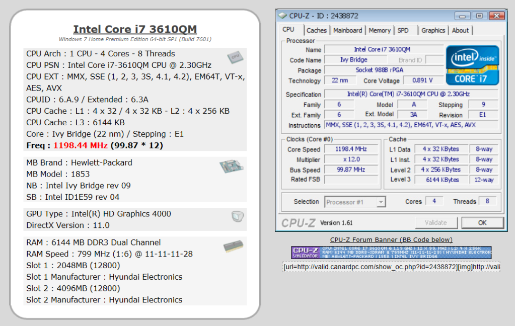Close the CPU-Z window

click(496, 16)
